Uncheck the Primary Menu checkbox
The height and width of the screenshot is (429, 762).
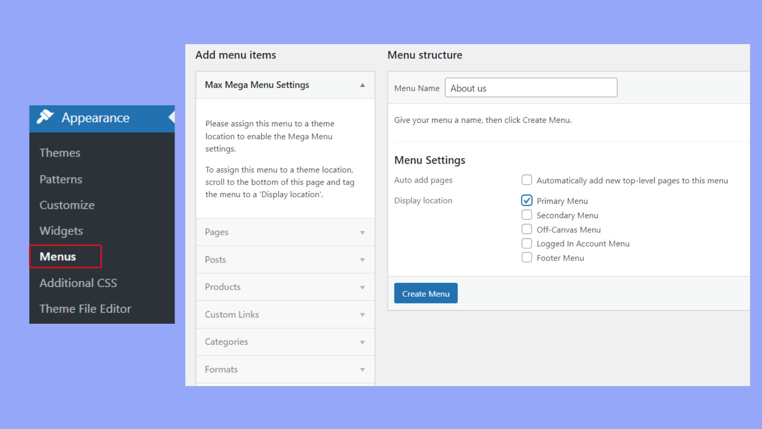click(527, 200)
